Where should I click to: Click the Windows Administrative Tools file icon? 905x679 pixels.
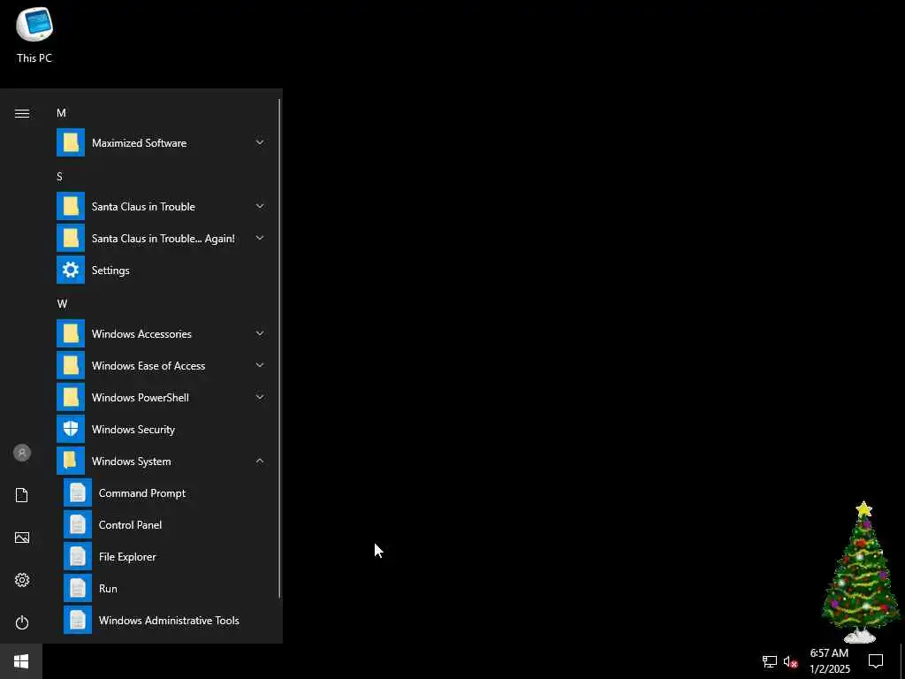click(78, 620)
